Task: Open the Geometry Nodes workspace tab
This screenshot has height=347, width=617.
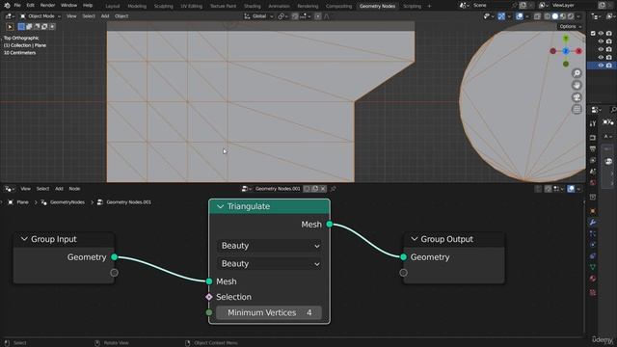Action: click(377, 6)
